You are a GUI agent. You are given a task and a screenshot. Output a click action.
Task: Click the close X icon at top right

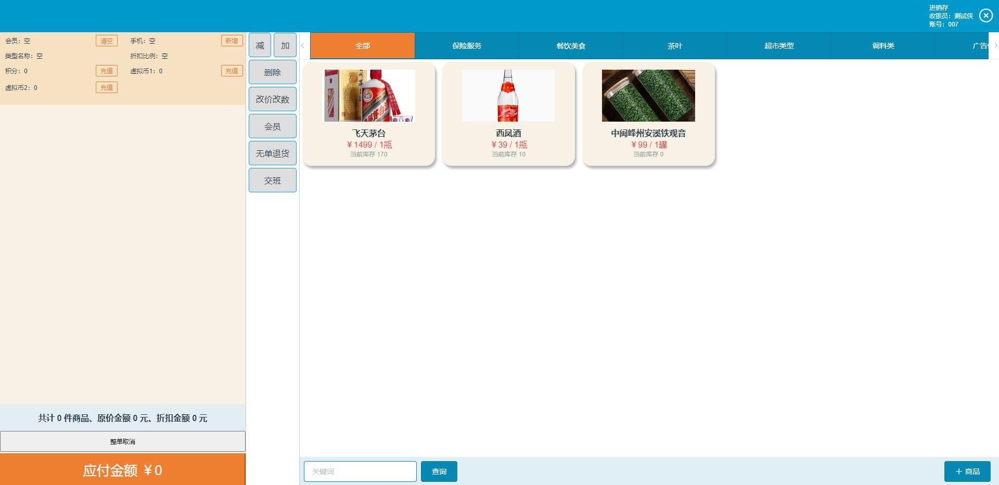click(985, 16)
